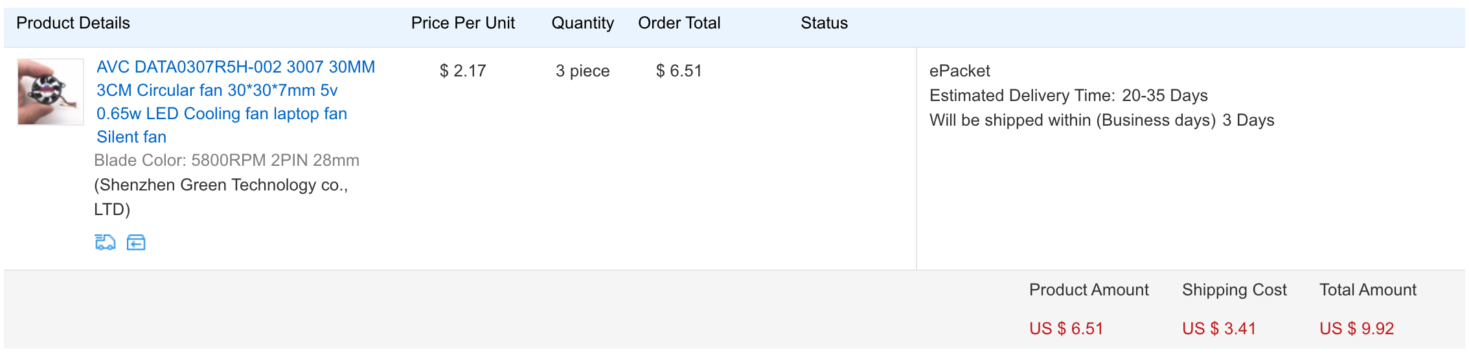
Task: Click the Order Total column header
Action: [679, 23]
